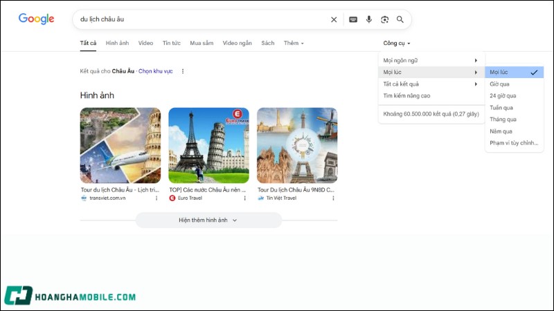Viewport: 554px width, 311px height.
Task: Open the Eiffel Tower Euro Travel thumbnail
Action: pyautogui.click(x=208, y=145)
